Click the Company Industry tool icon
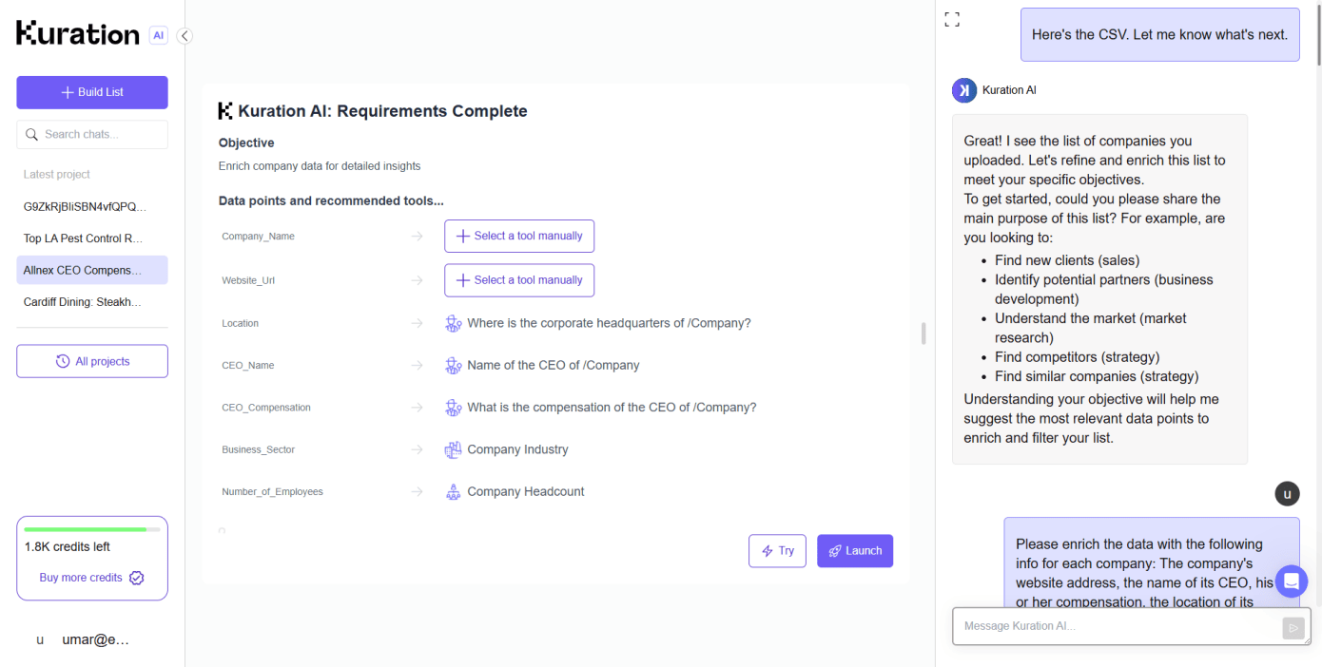 (454, 449)
